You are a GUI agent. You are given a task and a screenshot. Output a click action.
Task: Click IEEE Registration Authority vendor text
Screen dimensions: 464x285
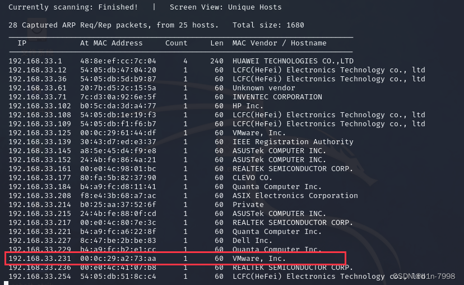pyautogui.click(x=293, y=141)
